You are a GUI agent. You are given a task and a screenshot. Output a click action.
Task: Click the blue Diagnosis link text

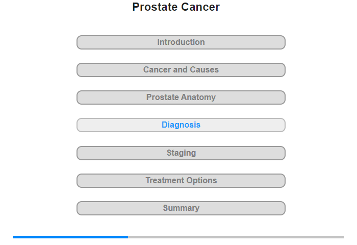click(x=181, y=125)
